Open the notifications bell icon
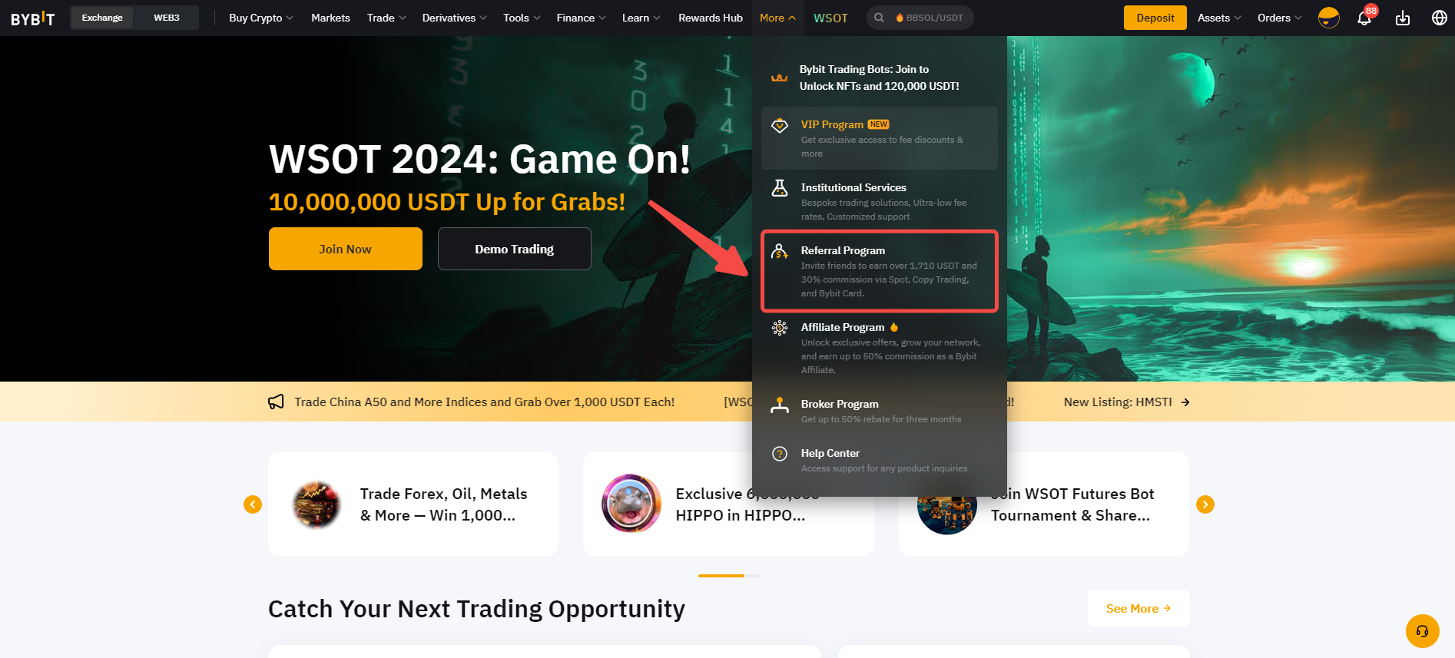This screenshot has height=658, width=1455. [1364, 18]
